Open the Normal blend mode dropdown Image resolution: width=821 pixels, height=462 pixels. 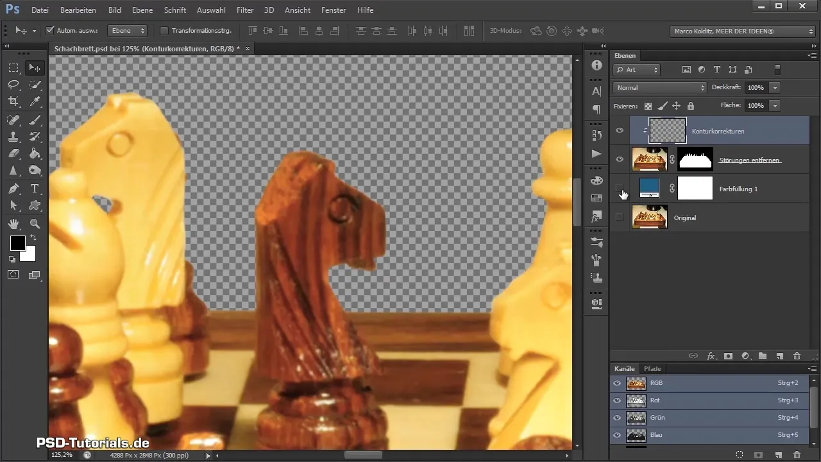[x=659, y=87]
